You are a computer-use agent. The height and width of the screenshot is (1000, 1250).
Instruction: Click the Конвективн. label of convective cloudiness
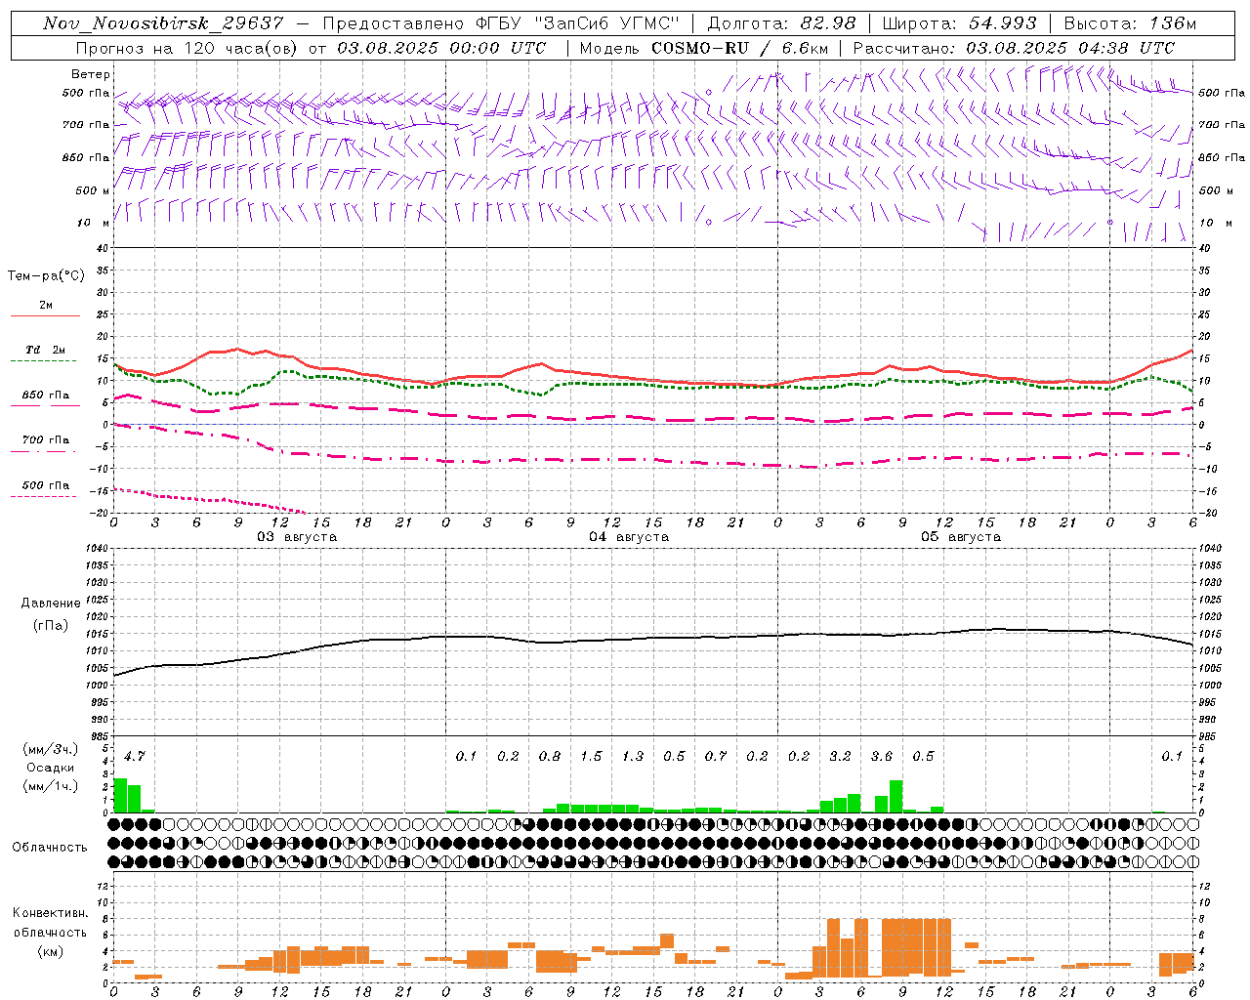point(50,913)
